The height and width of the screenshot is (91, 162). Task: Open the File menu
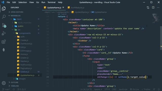point(8,2)
